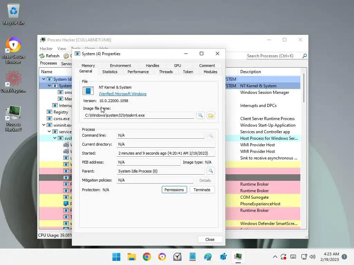Open the Process Hacker 2 desktop shortcut
This screenshot has height=265, width=354.
pos(13,118)
